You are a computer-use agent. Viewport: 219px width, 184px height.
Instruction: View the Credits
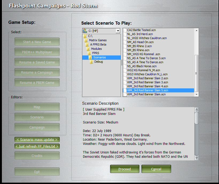[x=37, y=156]
